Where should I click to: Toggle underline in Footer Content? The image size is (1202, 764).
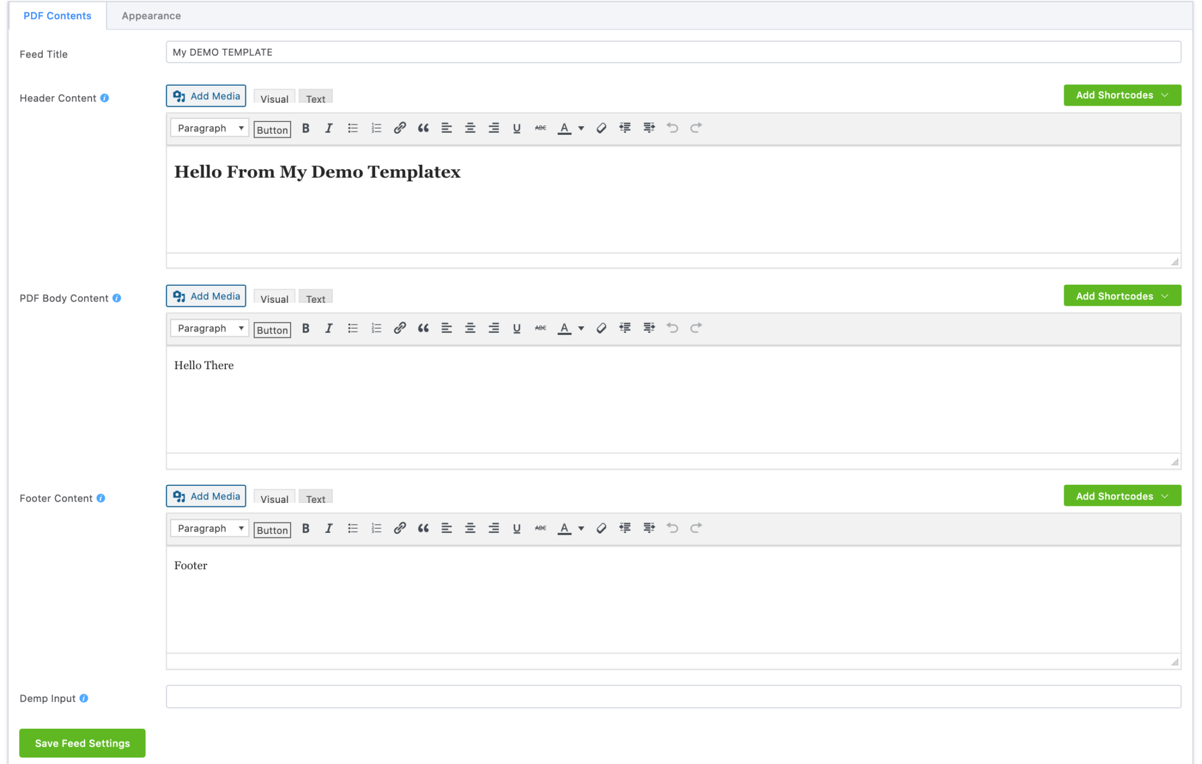coord(516,528)
